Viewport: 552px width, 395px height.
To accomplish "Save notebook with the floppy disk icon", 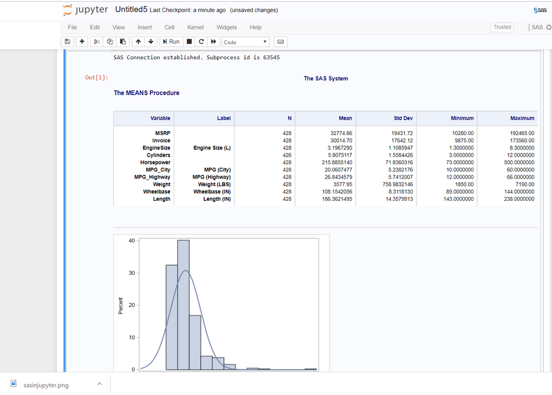I will click(67, 42).
